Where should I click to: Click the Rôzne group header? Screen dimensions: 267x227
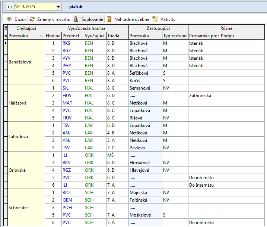226,28
